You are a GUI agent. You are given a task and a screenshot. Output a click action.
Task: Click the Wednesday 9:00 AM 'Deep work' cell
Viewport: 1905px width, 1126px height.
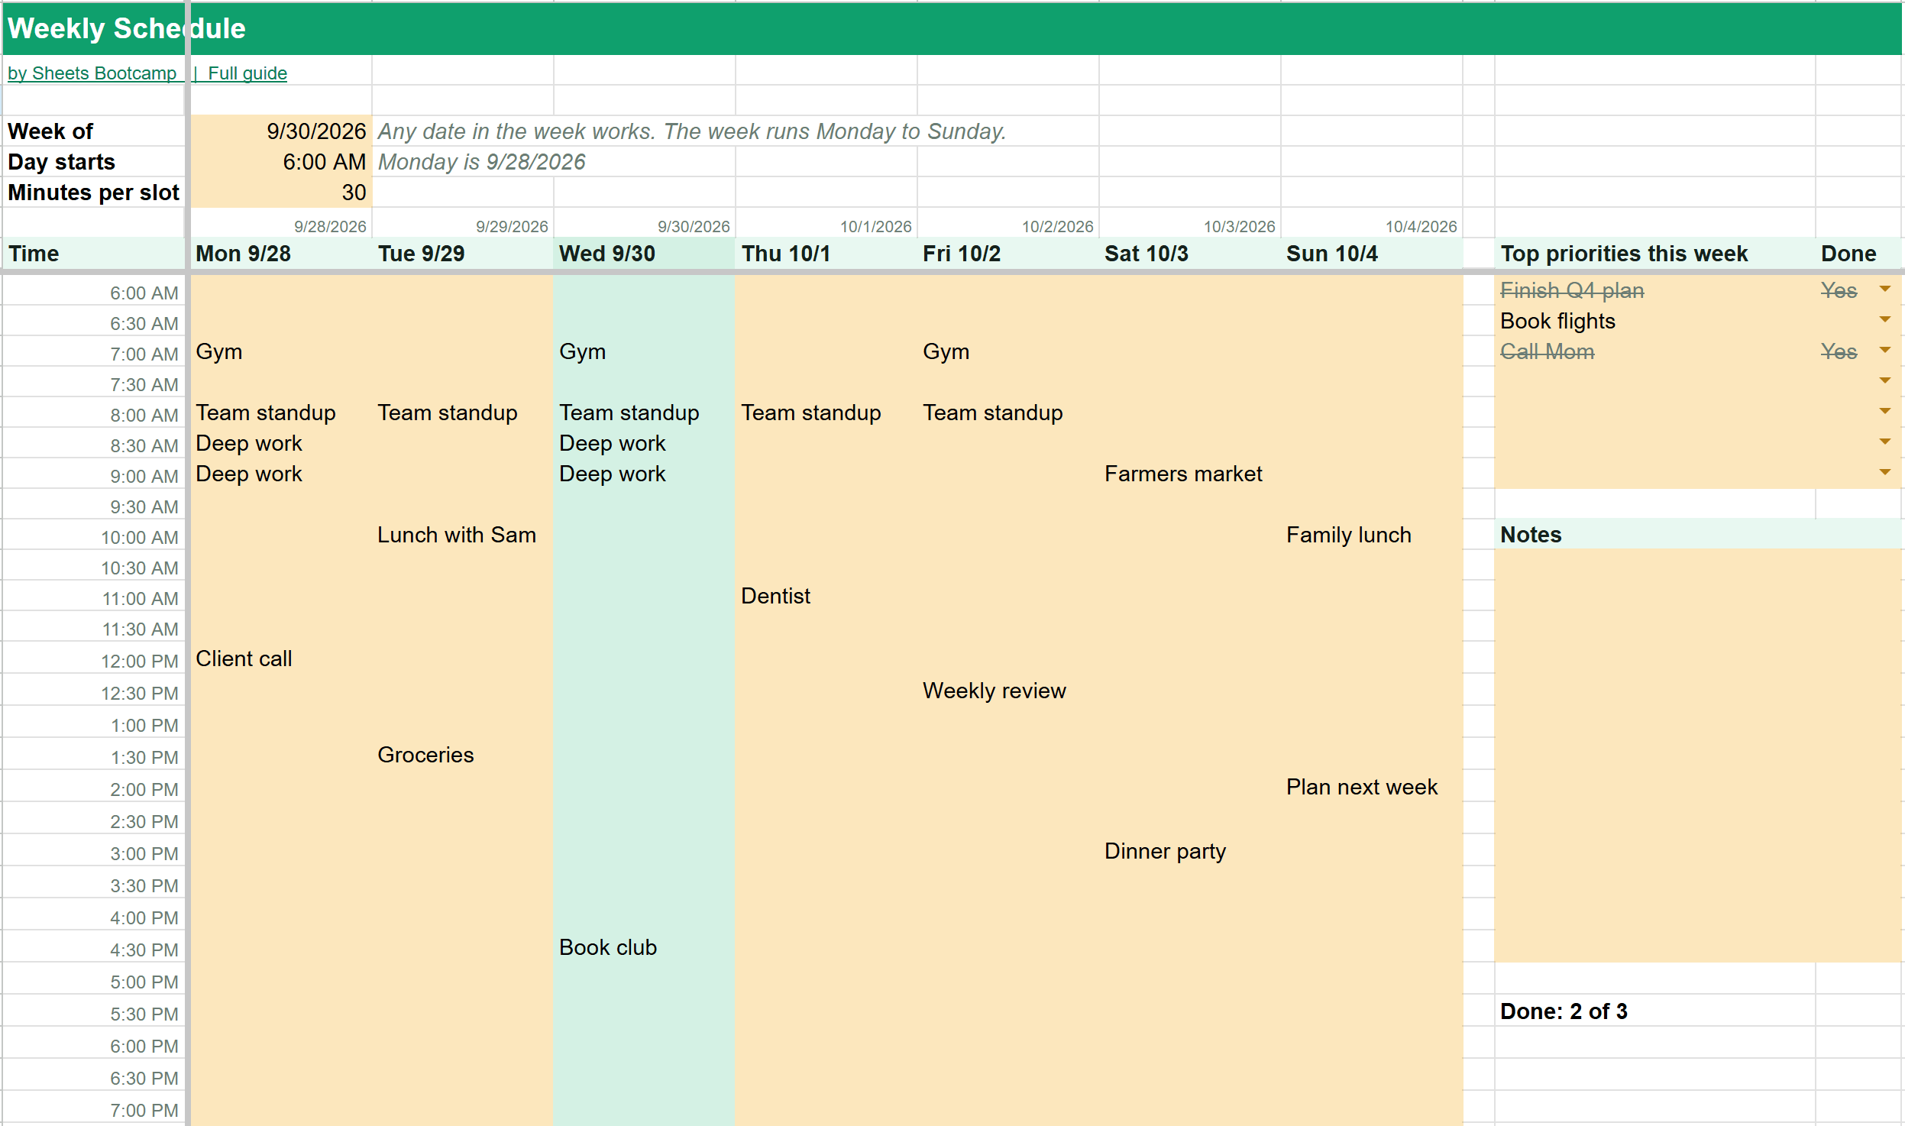pyautogui.click(x=645, y=474)
